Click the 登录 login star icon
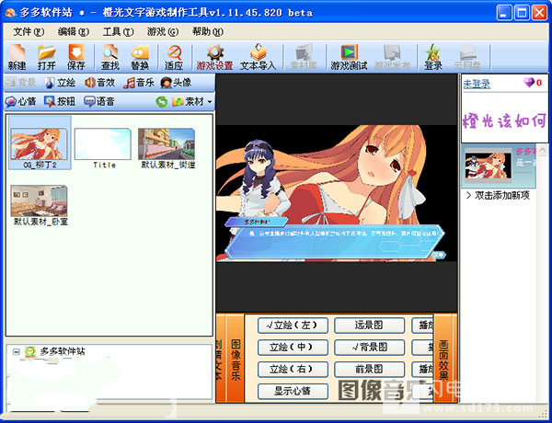Screen dimensions: 552x423 [x=433, y=57]
